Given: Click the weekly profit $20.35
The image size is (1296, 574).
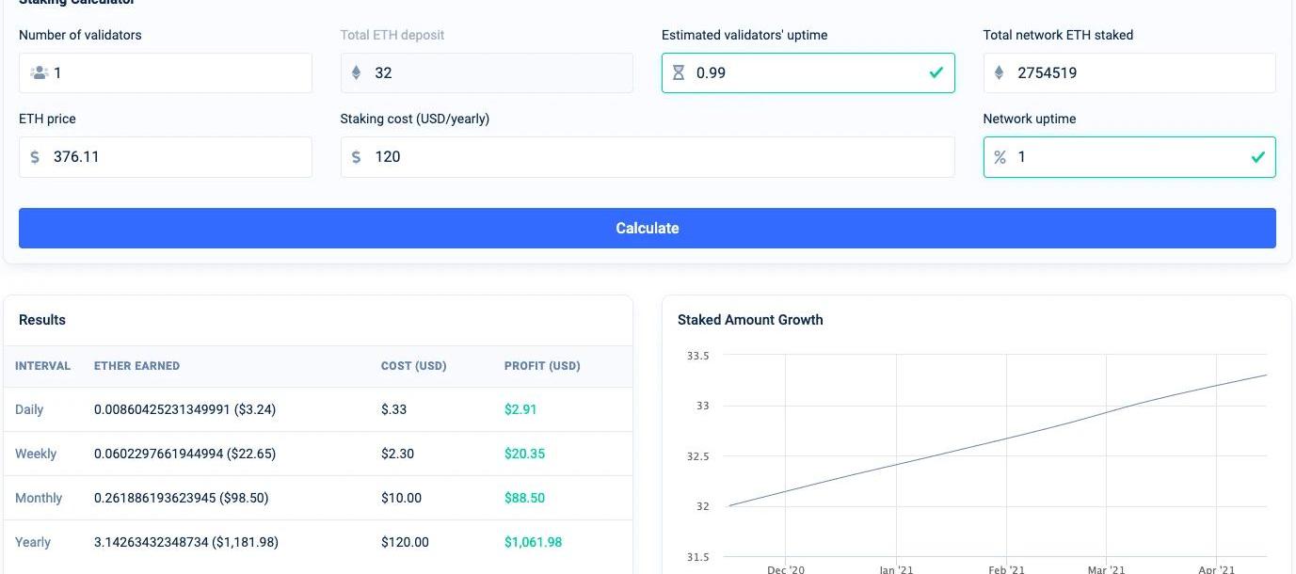Looking at the screenshot, I should 524,454.
